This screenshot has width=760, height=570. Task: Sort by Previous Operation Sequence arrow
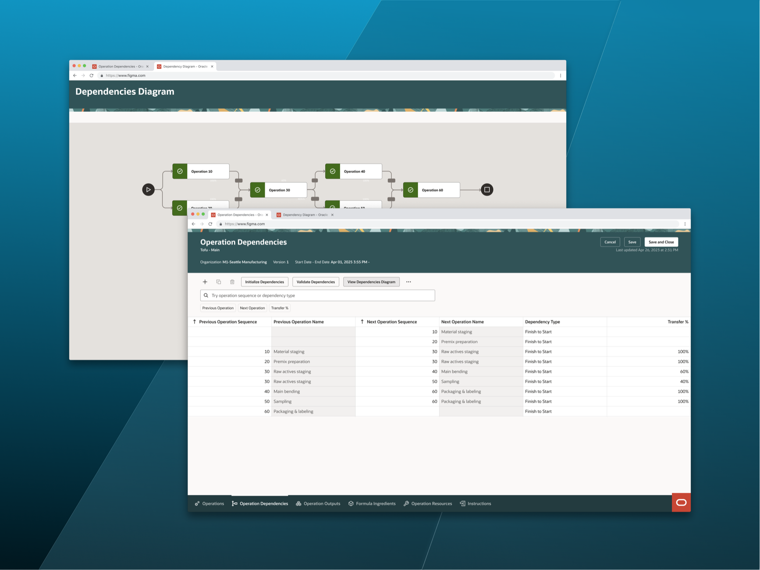[195, 322]
